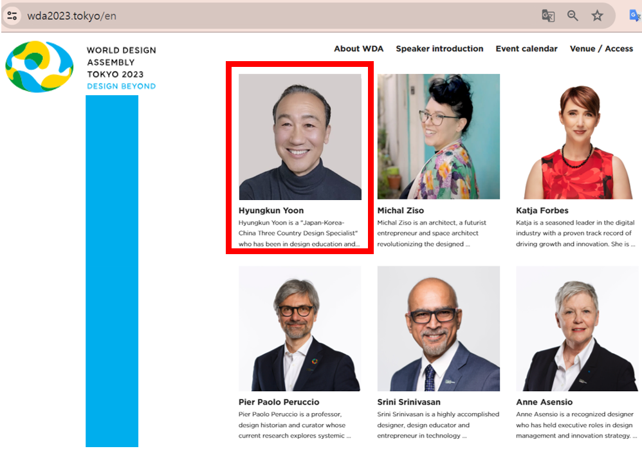The width and height of the screenshot is (642, 451).
Task: Open Pier Paolo Peruccio's portrait photo
Action: click(300, 329)
